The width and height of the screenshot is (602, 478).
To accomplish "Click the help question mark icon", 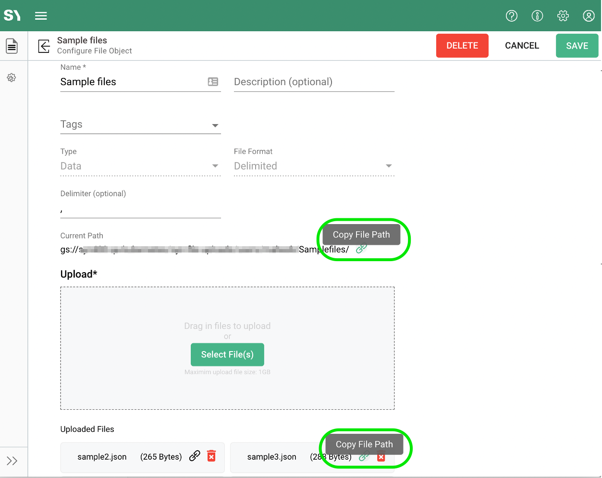I will (512, 16).
